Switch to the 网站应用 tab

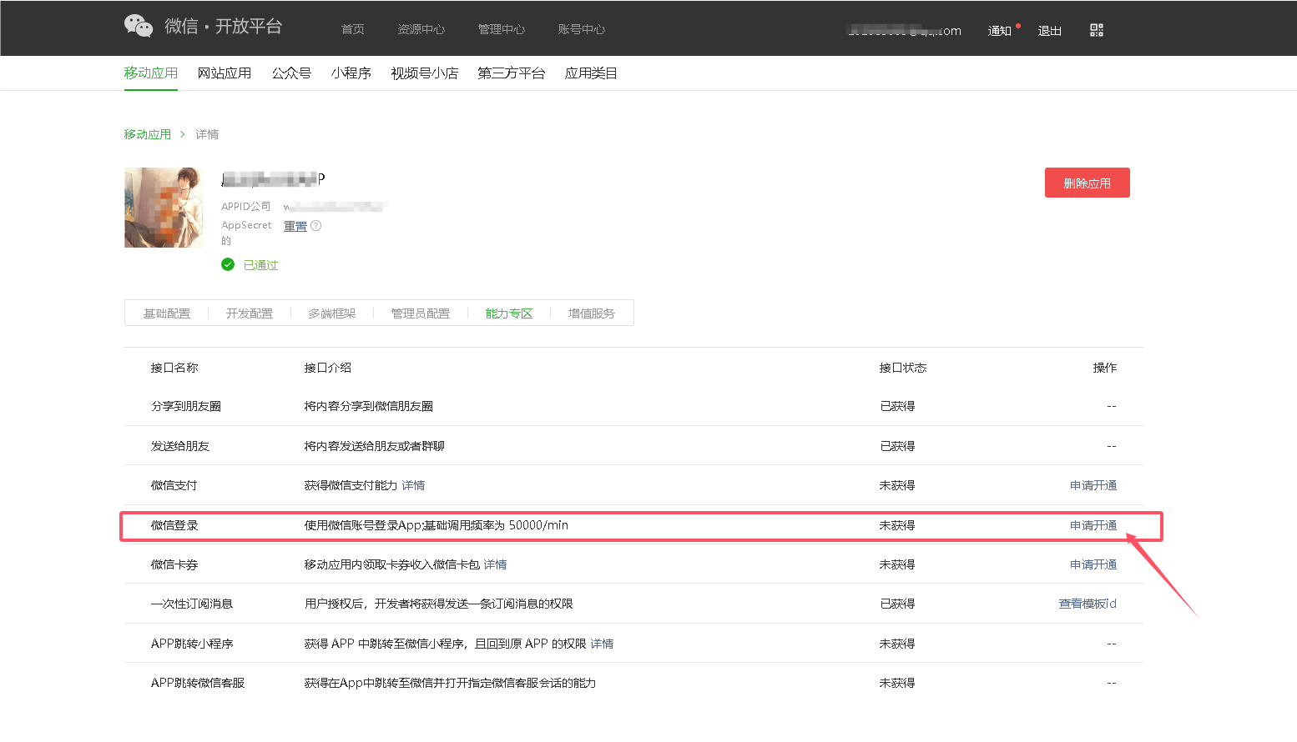click(x=225, y=73)
